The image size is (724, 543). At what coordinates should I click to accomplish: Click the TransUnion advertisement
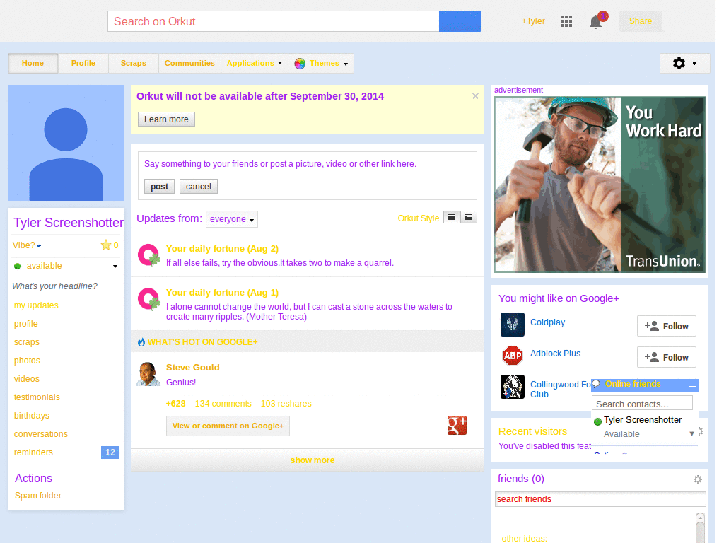600,185
